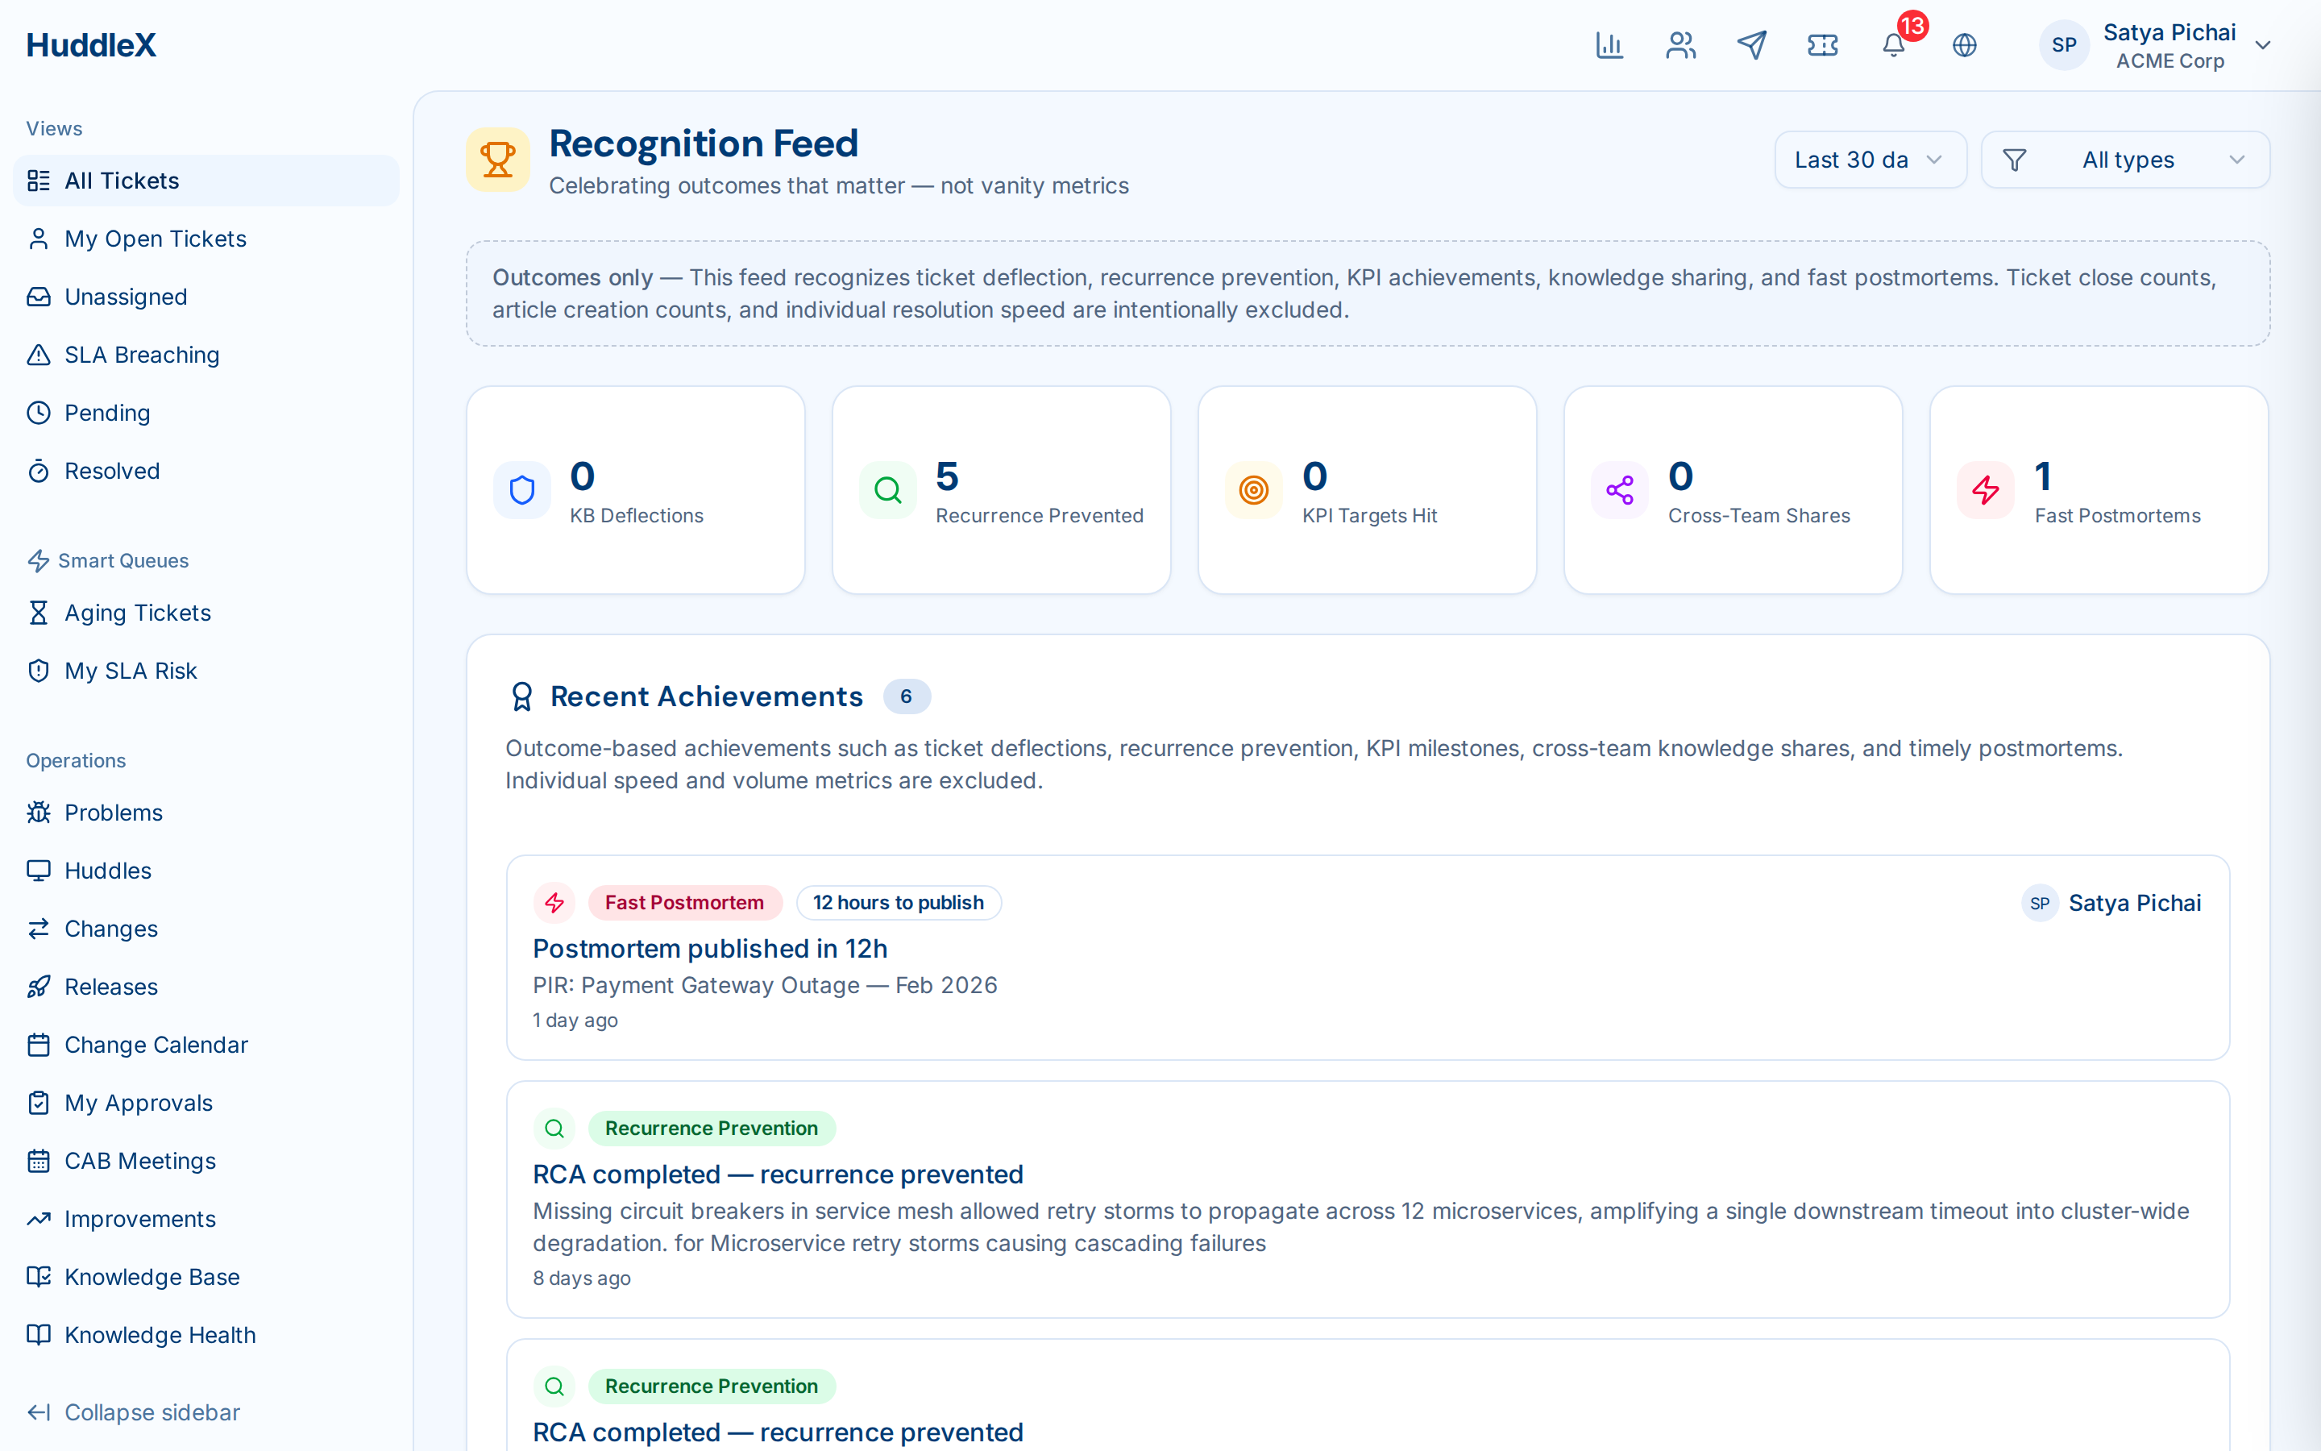Click the Problems bug icon

coord(39,813)
